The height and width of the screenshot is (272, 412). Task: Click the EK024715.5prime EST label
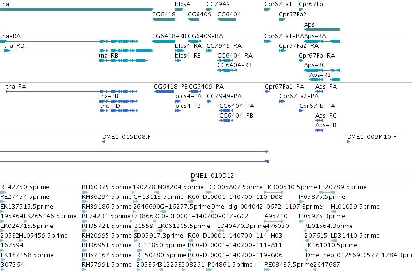point(27,226)
